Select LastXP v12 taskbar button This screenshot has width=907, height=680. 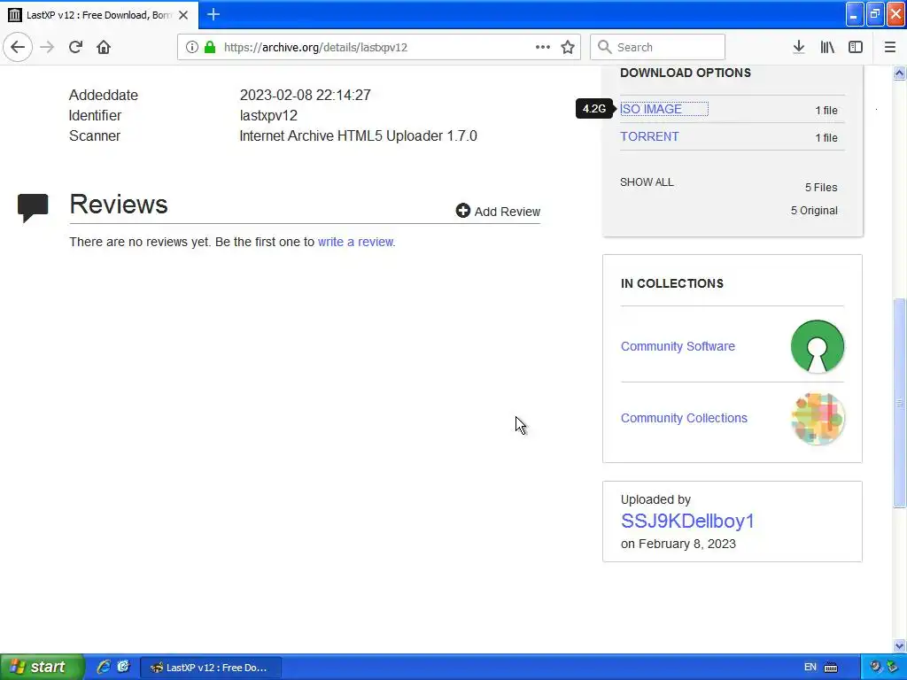211,668
